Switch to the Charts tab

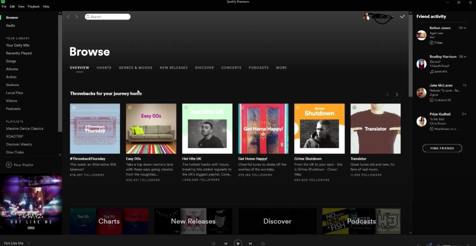pyautogui.click(x=104, y=68)
